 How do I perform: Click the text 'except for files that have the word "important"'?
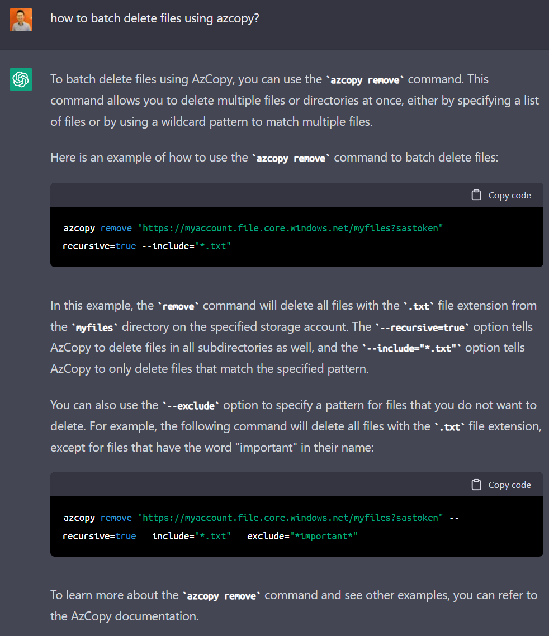pyautogui.click(x=174, y=448)
